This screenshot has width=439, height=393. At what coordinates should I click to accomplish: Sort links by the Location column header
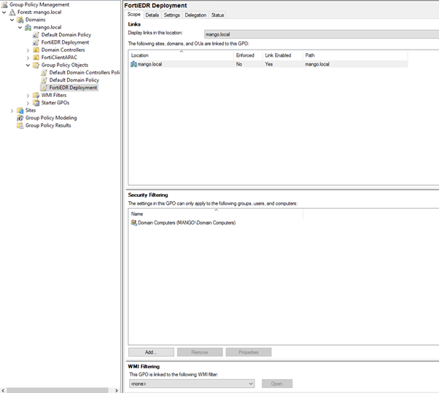pyautogui.click(x=181, y=55)
